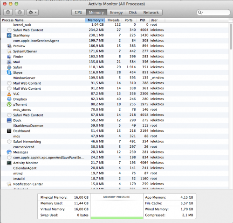Click Safari's 118,1 MB memory value

[96, 67]
